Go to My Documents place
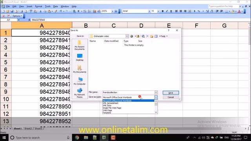 (x=80, y=69)
